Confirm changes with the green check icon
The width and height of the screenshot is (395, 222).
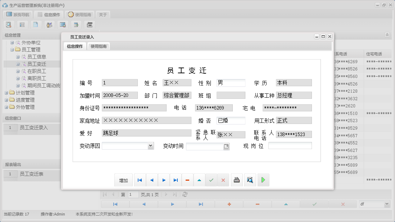click(x=211, y=180)
